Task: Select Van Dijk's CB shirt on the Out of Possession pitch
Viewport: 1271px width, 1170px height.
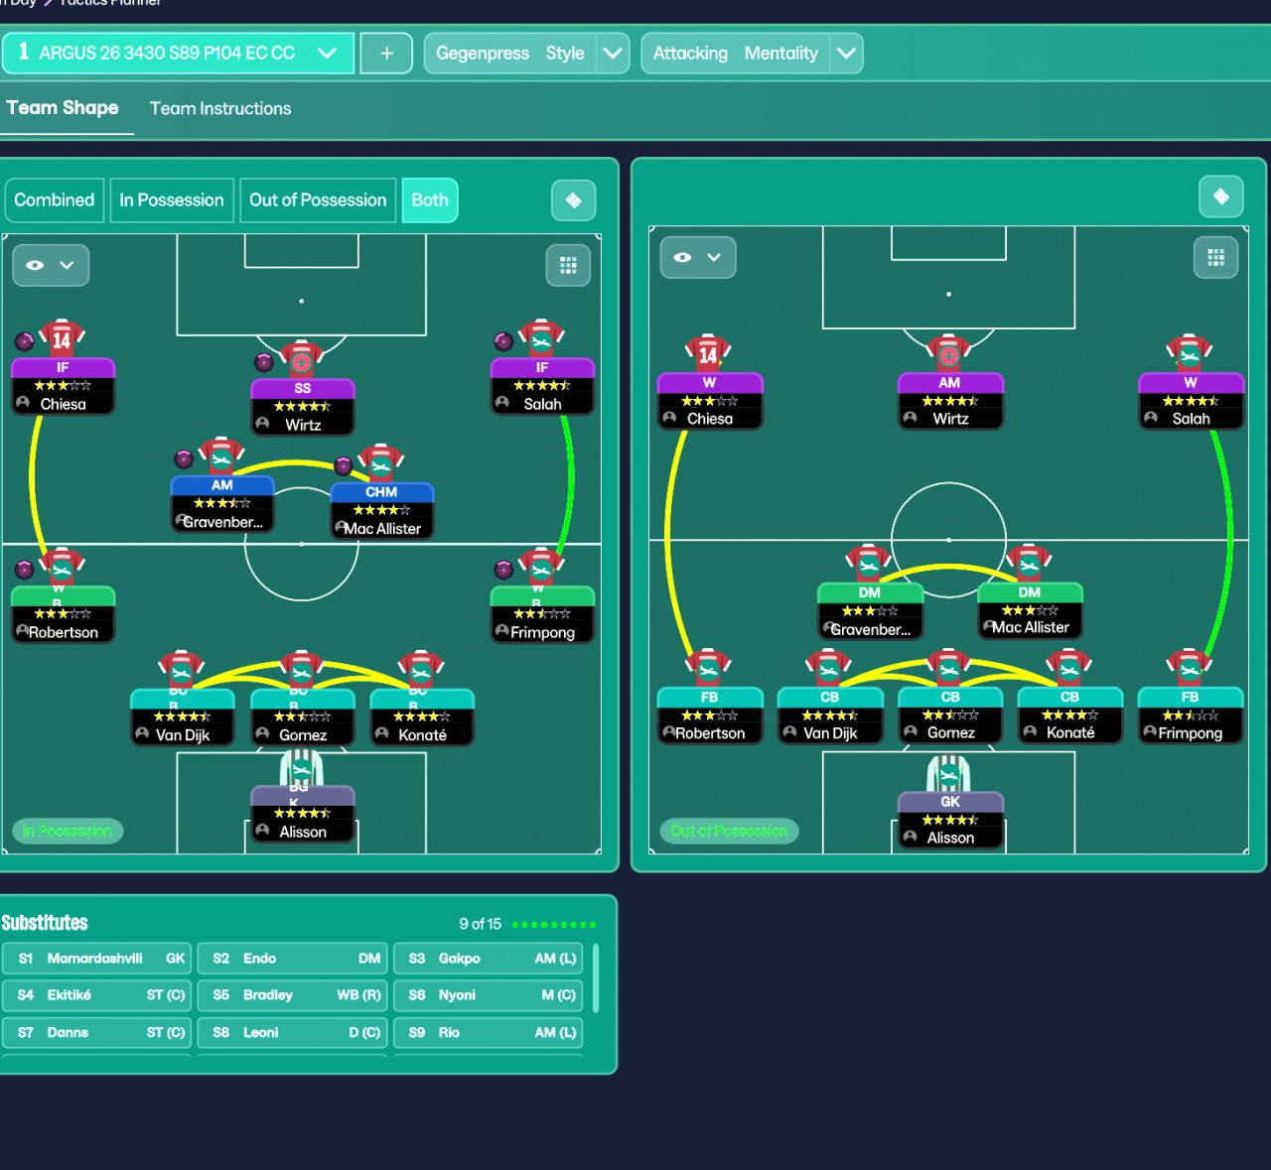Action: 829,668
